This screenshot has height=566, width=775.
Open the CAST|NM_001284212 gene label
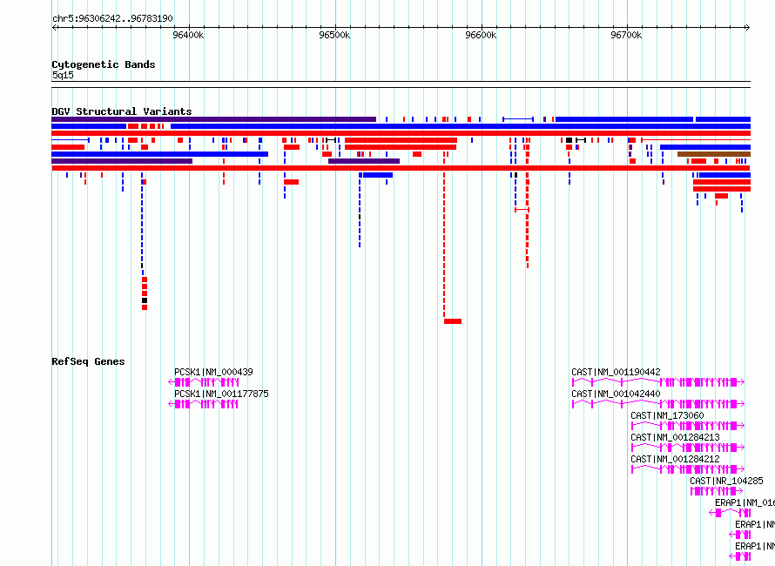coord(675,459)
